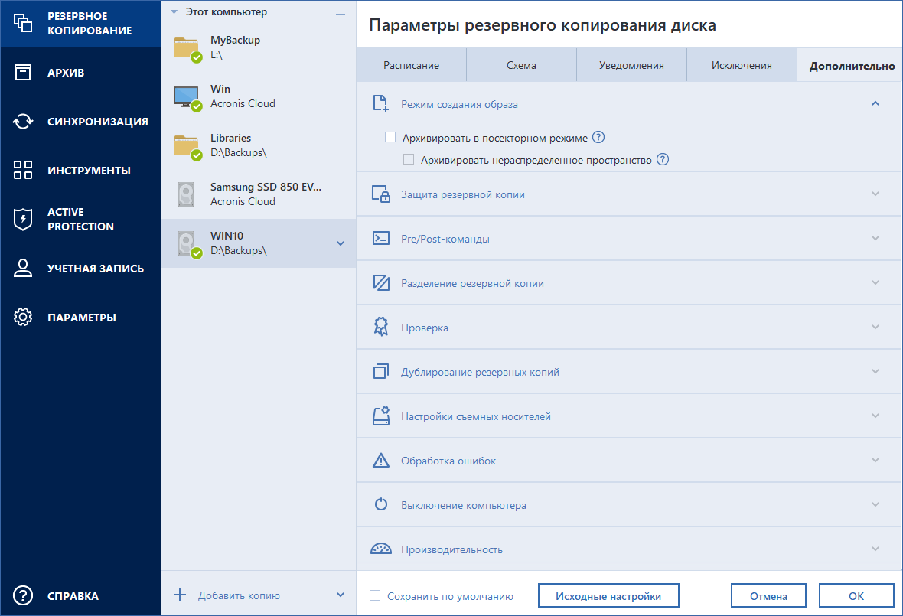
Task: Check the Save as default checkbox
Action: click(x=375, y=595)
